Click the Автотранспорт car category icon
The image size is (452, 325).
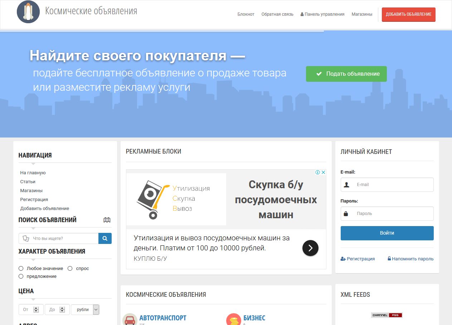[x=130, y=320]
